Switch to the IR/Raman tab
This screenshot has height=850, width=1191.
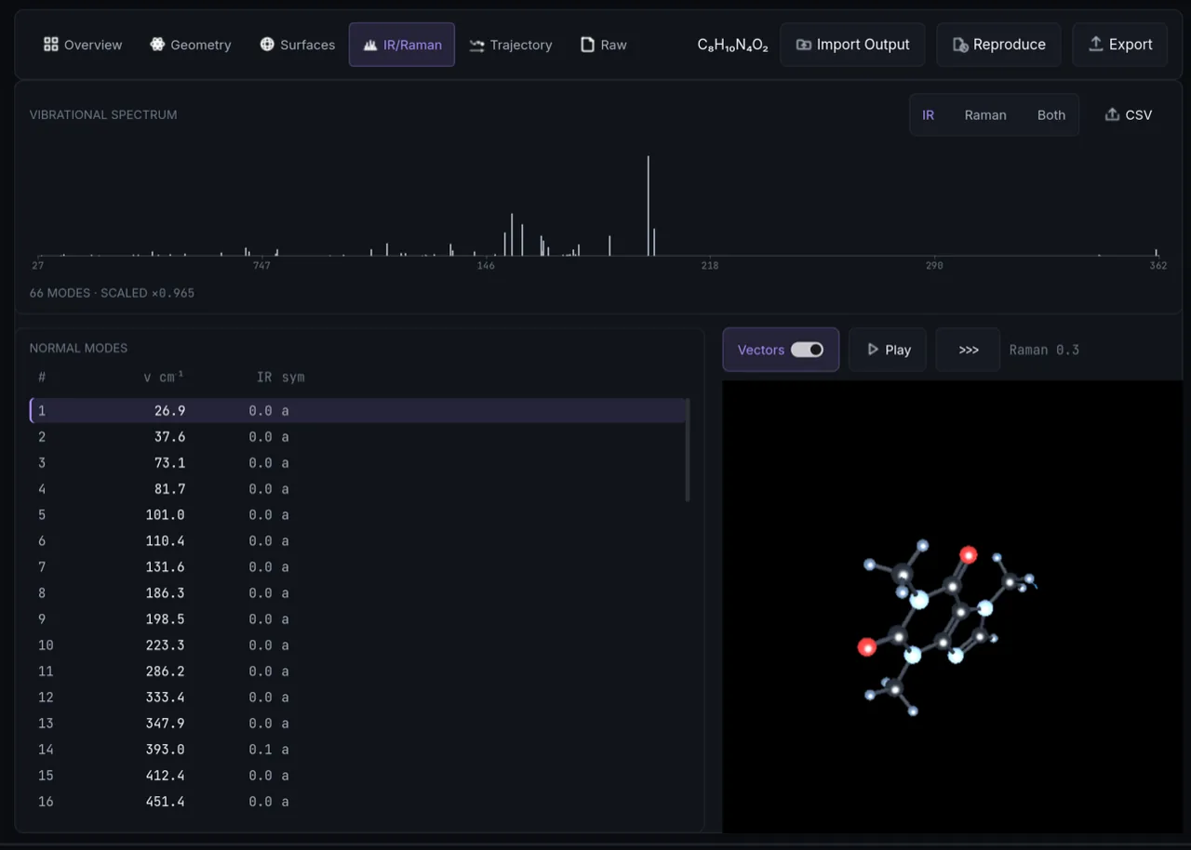(402, 45)
